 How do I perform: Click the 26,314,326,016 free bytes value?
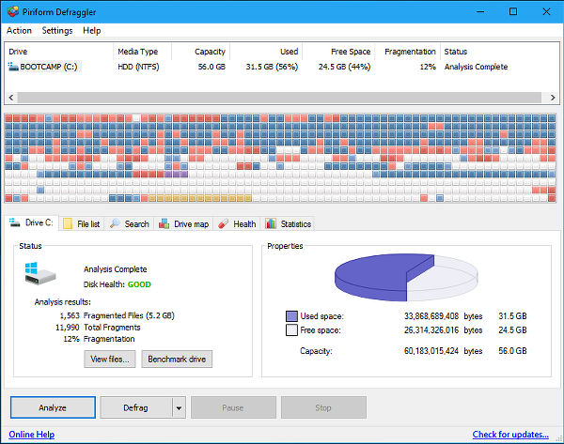point(431,329)
